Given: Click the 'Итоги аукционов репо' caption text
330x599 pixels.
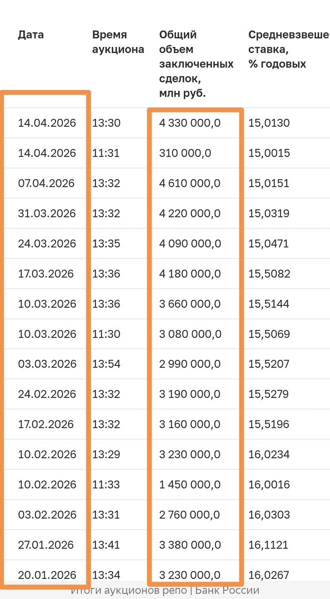Looking at the screenshot, I should click(129, 591).
